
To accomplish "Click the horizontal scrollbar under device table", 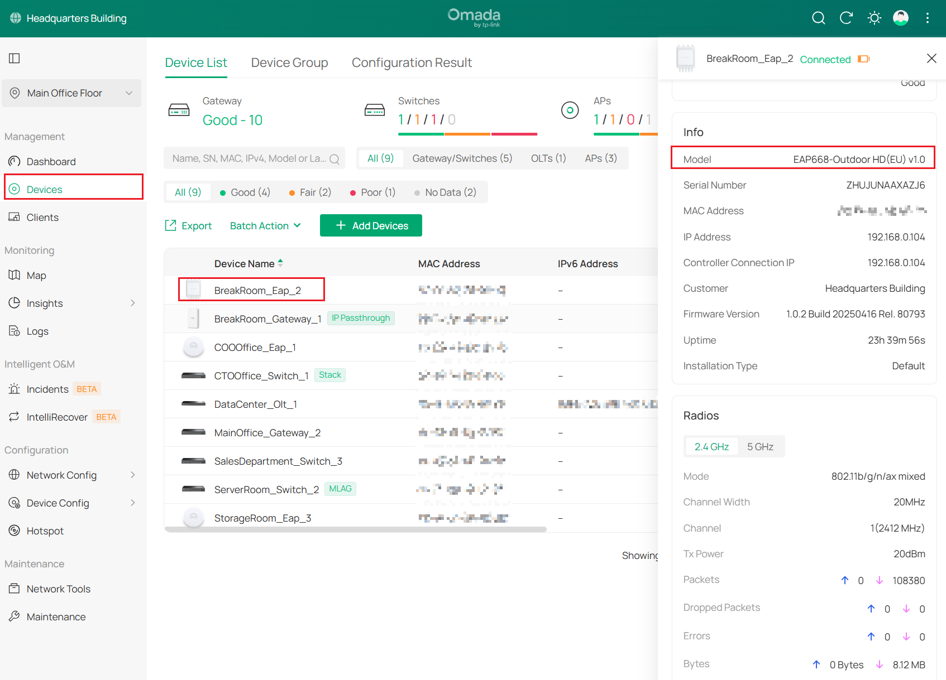I will (355, 529).
